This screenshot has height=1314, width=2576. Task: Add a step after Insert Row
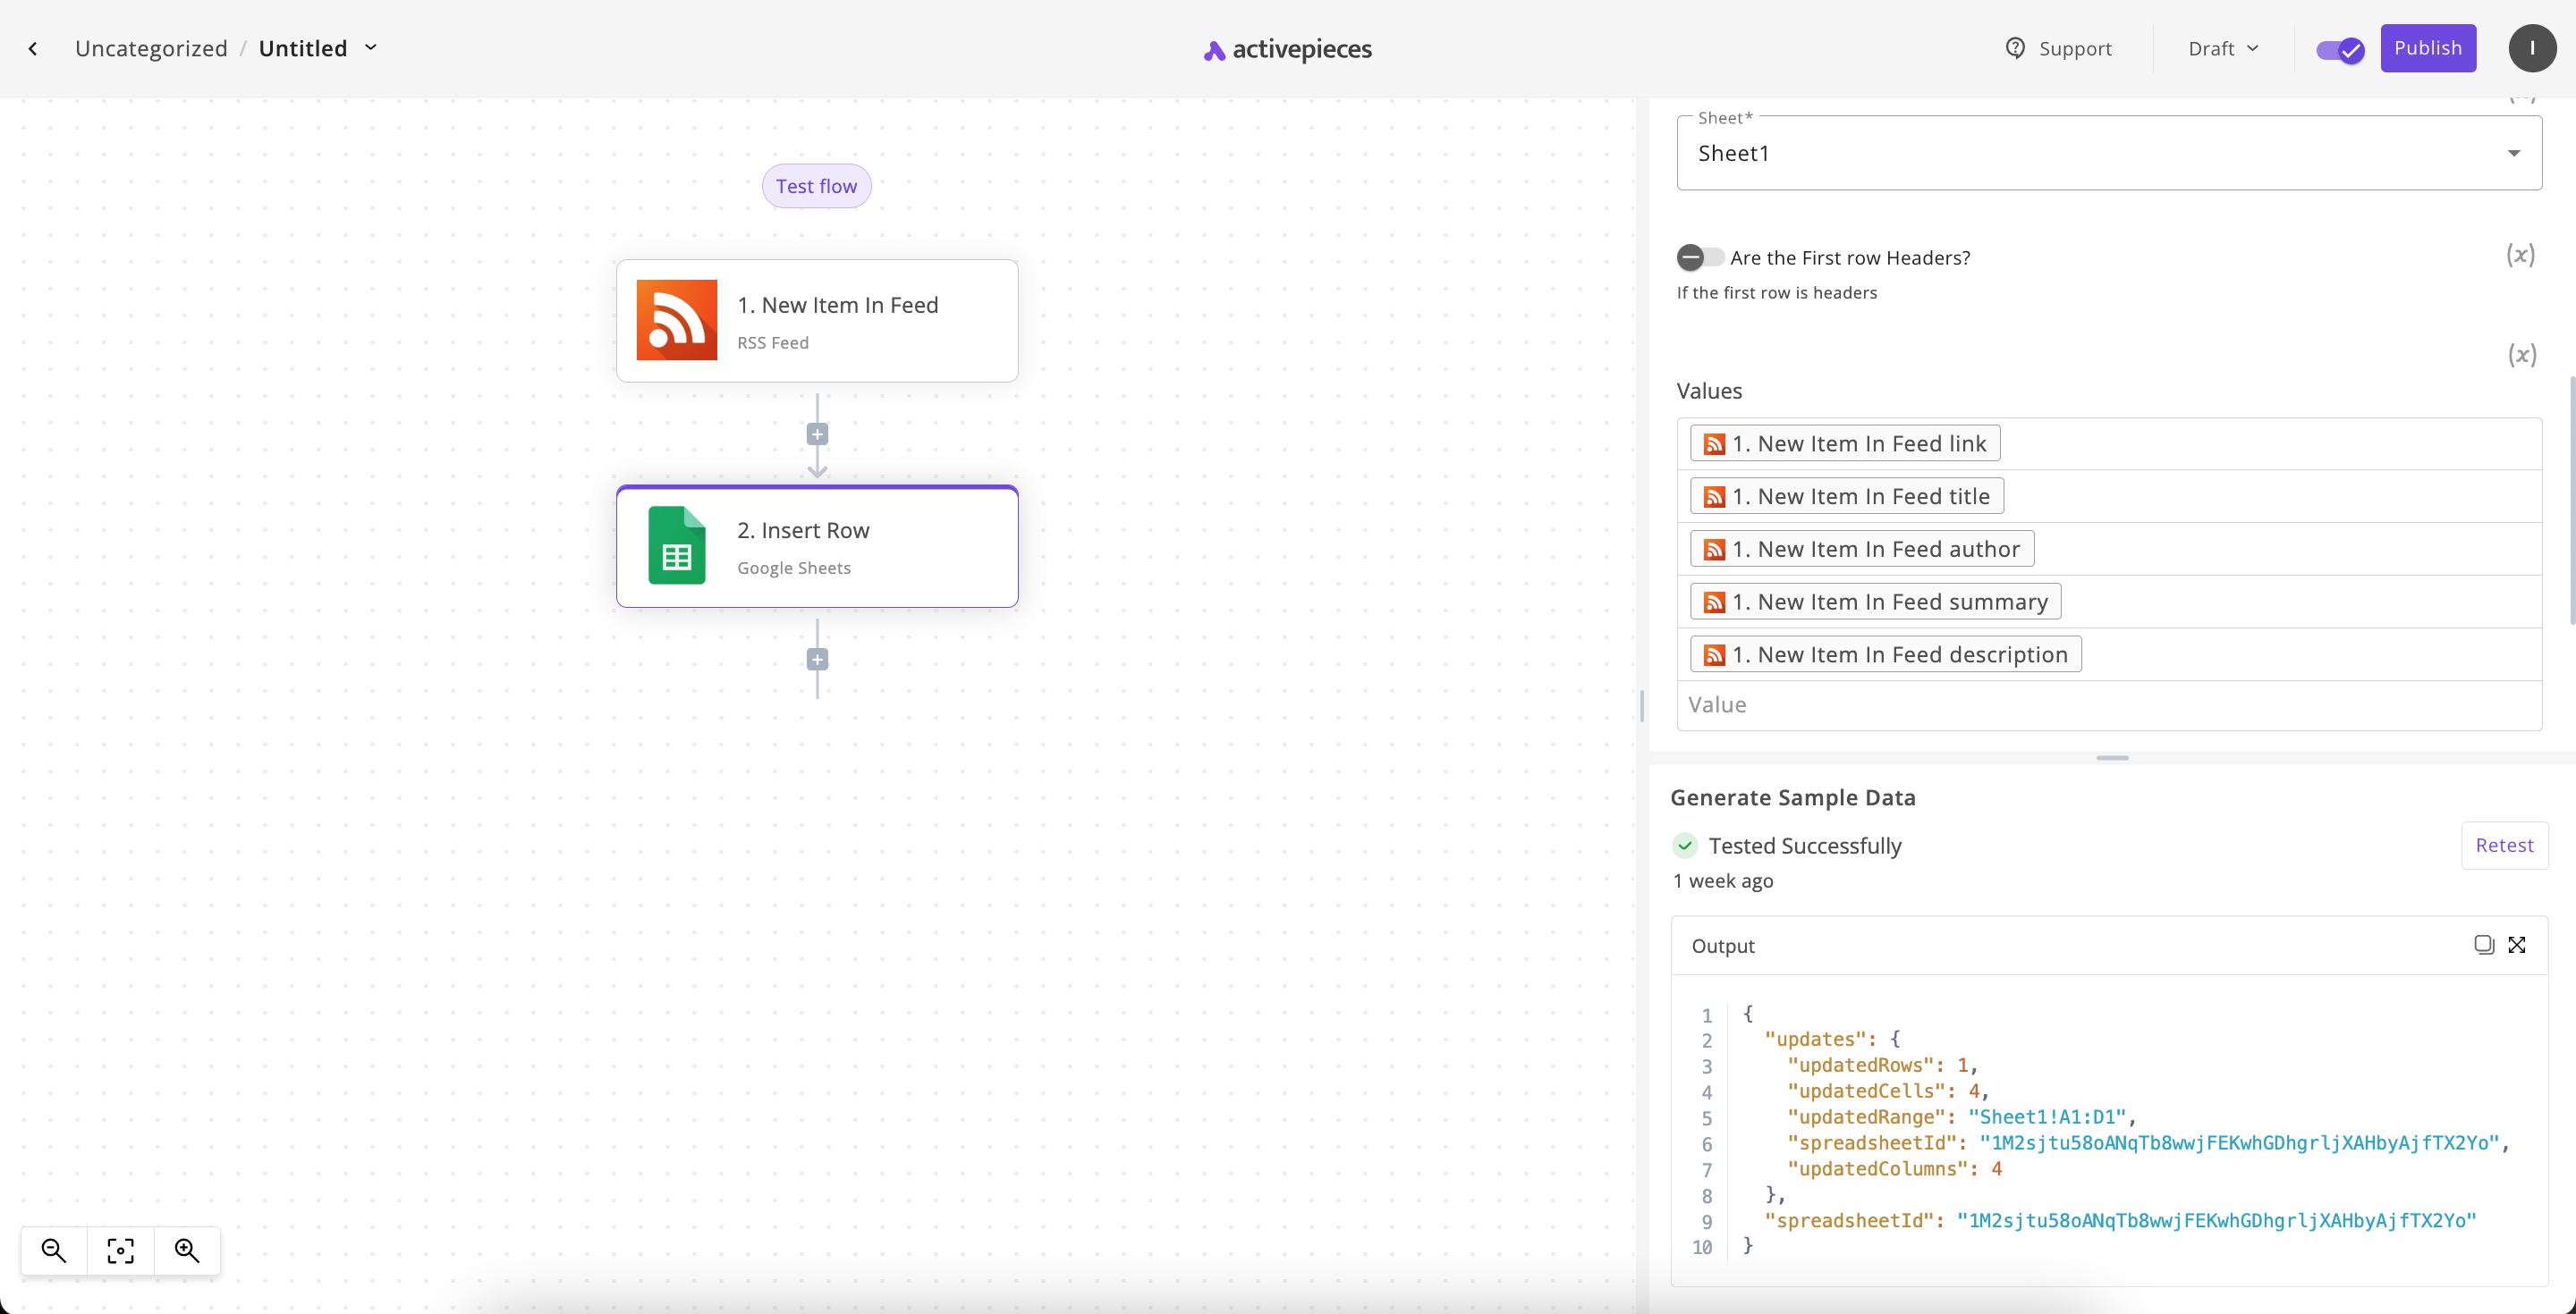pyautogui.click(x=817, y=660)
